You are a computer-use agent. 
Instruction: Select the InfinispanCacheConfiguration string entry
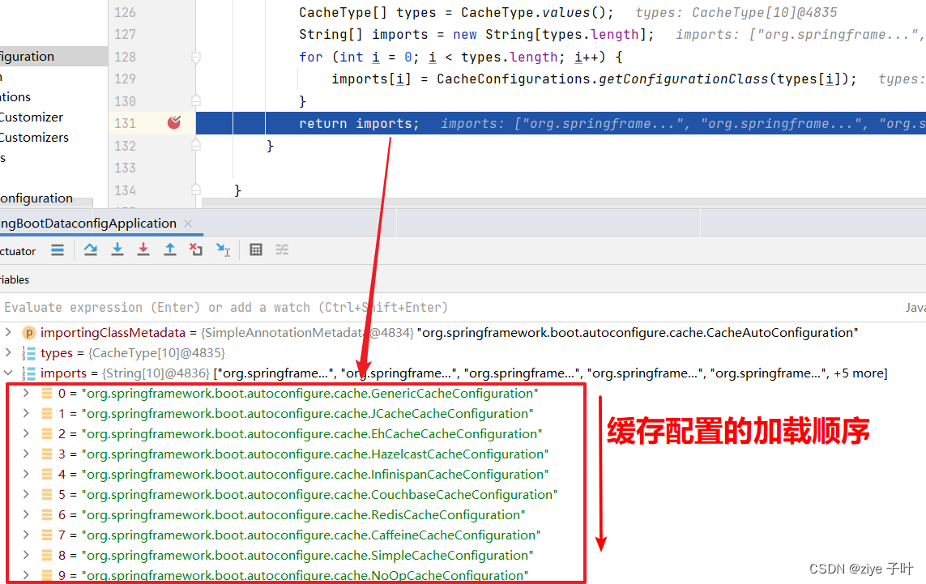pos(315,474)
